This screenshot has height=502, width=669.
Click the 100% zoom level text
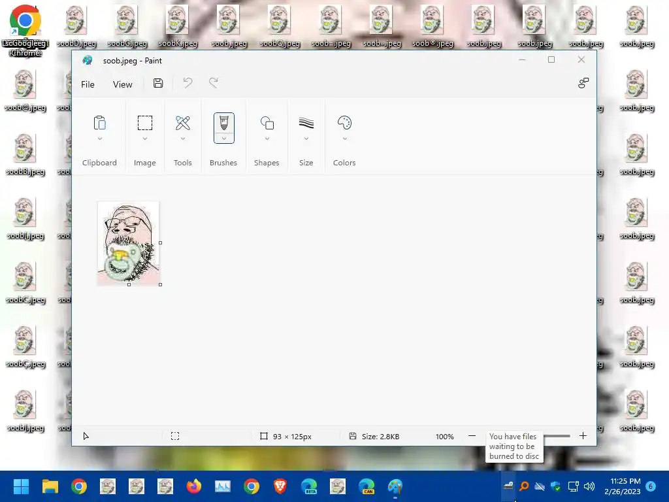(x=444, y=436)
